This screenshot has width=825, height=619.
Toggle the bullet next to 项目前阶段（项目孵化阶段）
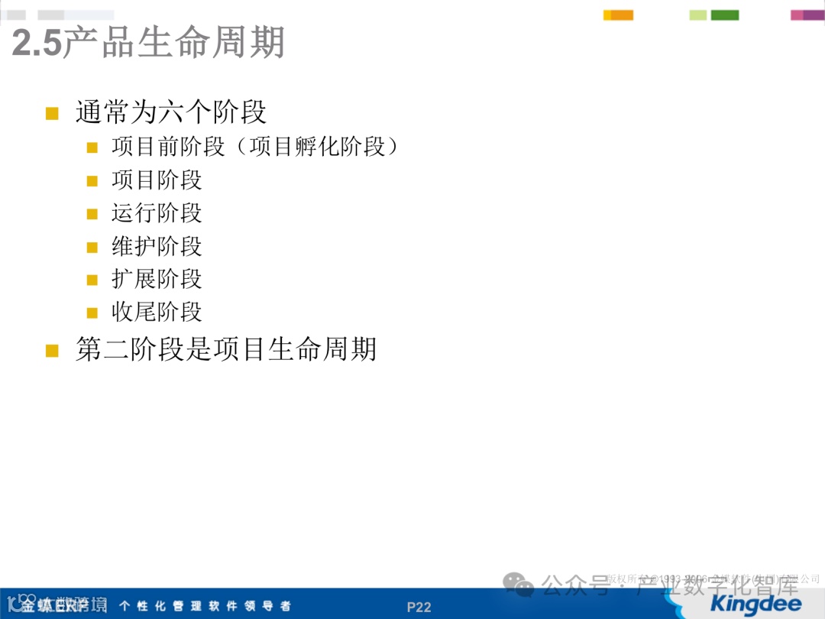pyautogui.click(x=92, y=147)
